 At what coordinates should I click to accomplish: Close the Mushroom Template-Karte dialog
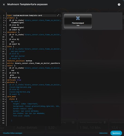(x=4, y=4)
